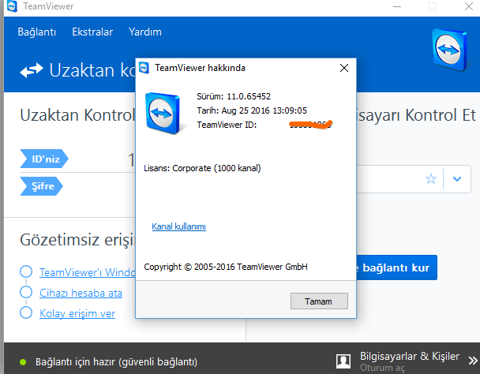Close the TeamViewer hakkında dialog

[344, 68]
